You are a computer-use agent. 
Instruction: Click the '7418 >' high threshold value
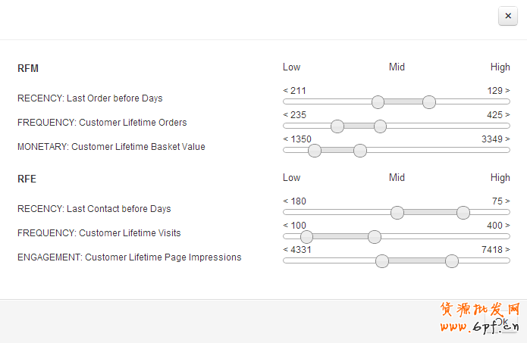pos(495,250)
